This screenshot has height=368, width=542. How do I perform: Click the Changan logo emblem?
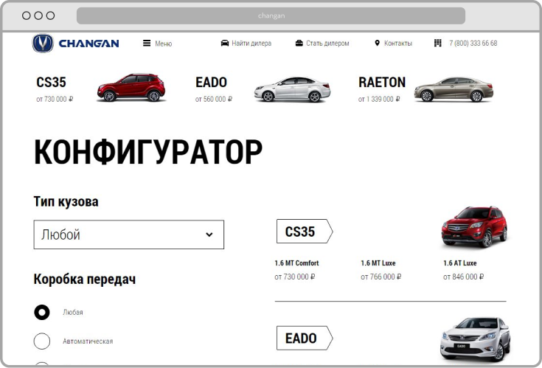click(x=43, y=44)
